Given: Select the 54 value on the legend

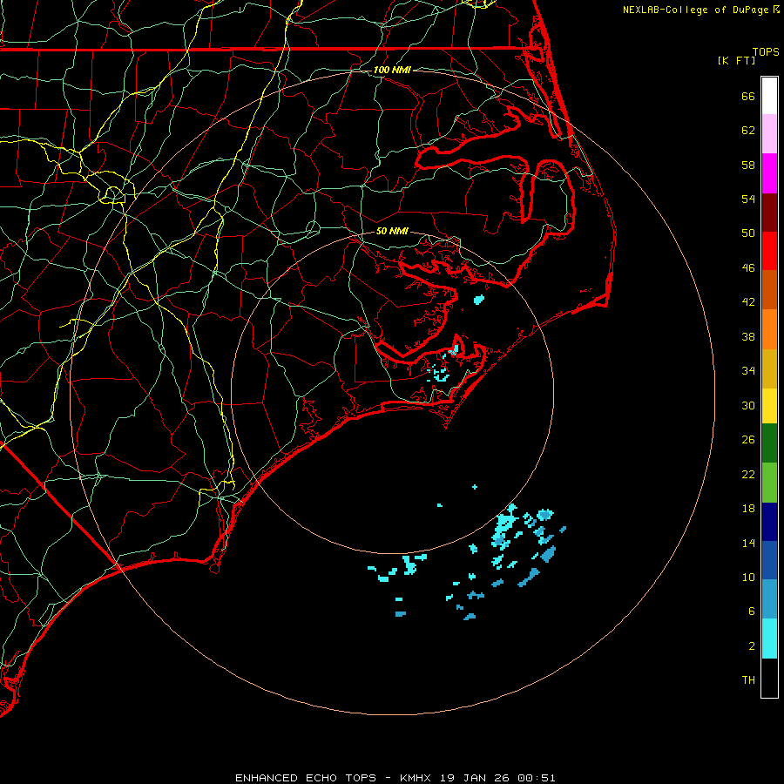Looking at the screenshot, I should tap(748, 199).
